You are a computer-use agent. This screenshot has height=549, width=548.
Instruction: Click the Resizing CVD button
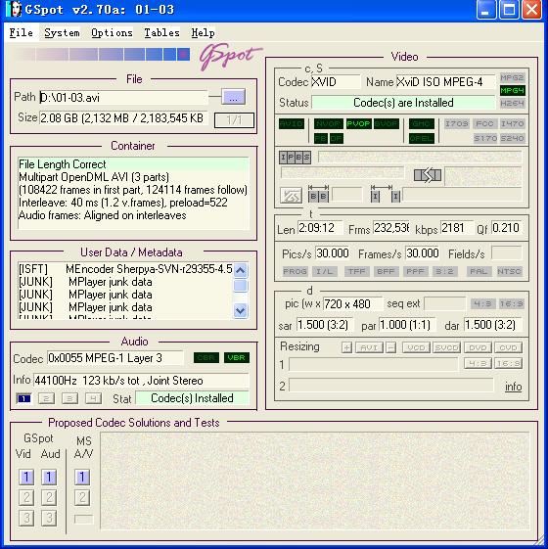[x=508, y=347]
